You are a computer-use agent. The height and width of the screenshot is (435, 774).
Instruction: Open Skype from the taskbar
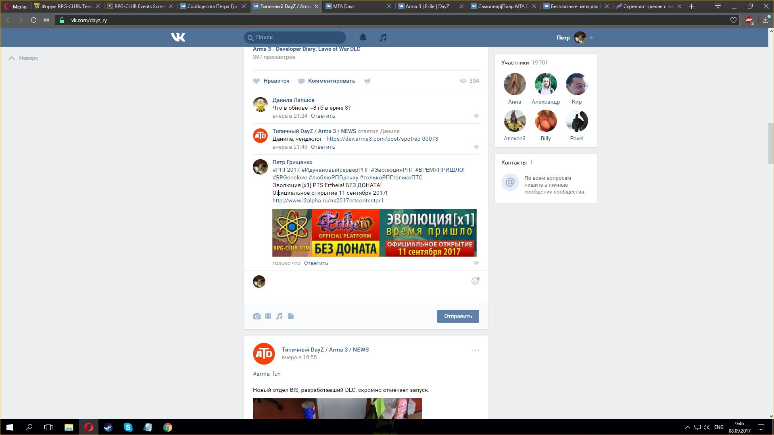(x=128, y=427)
